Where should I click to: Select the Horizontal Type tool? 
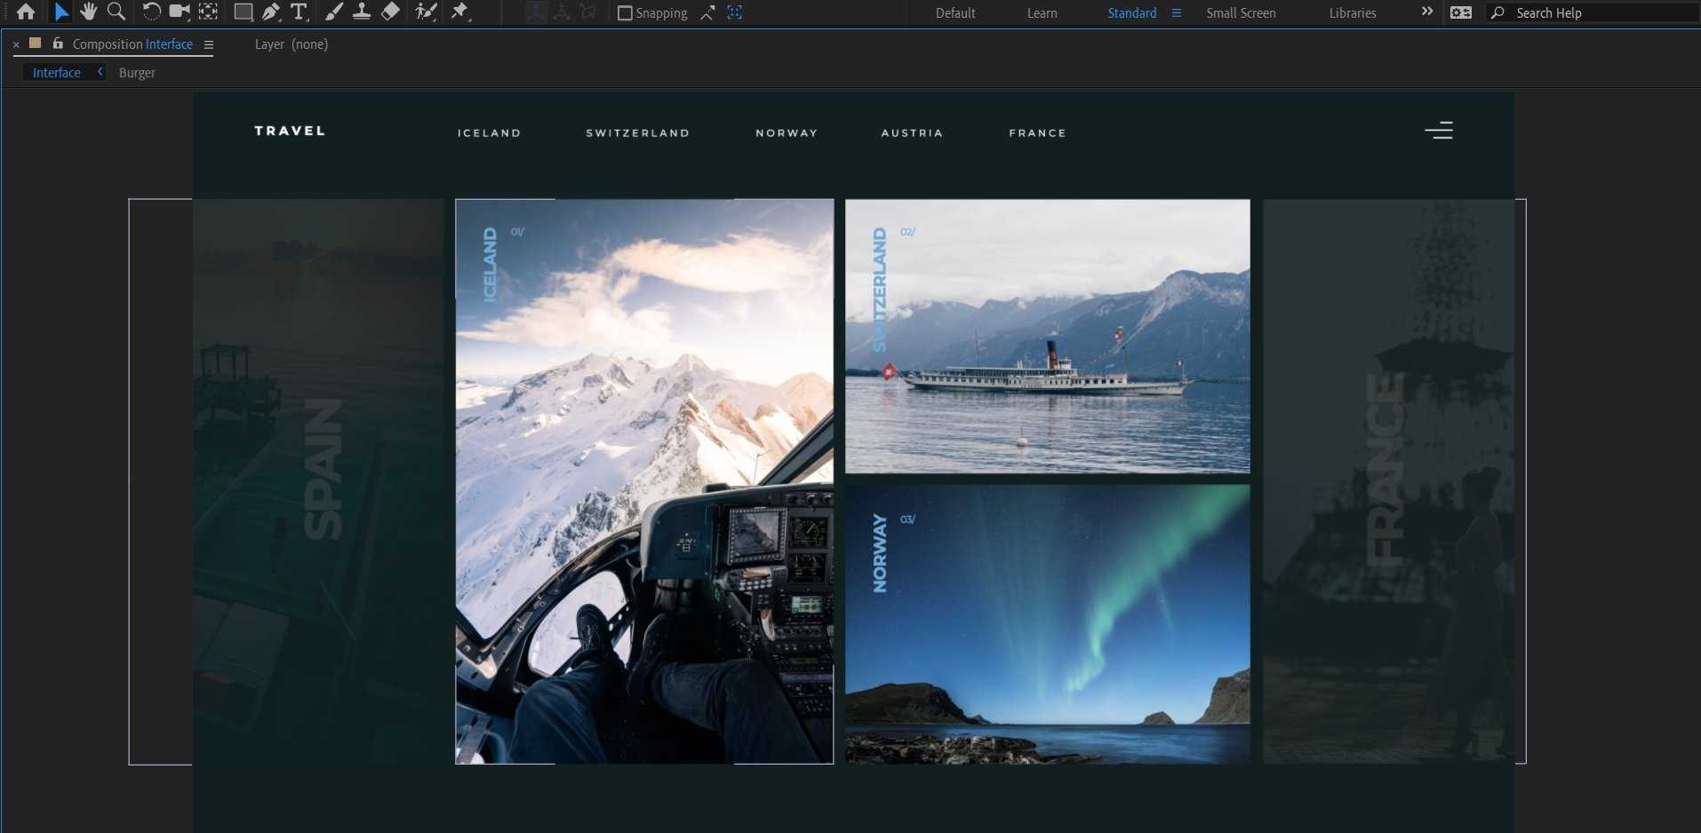tap(299, 12)
